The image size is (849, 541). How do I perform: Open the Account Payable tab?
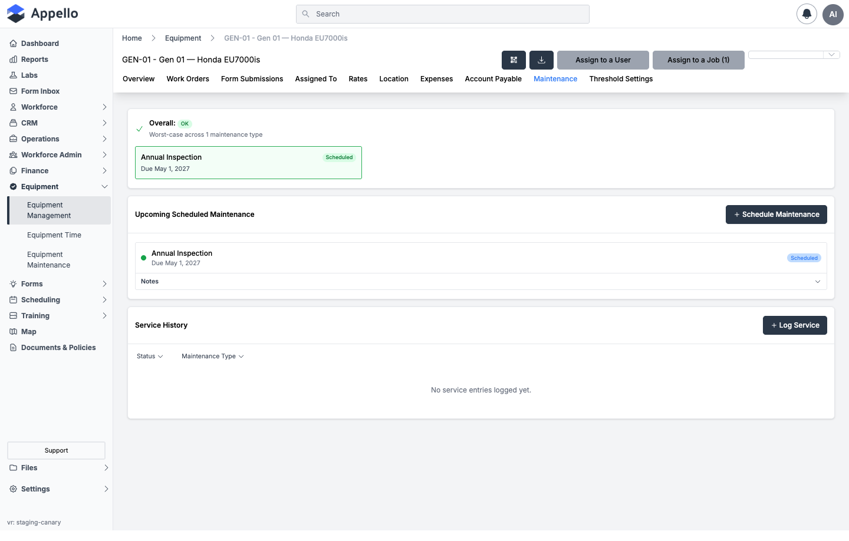493,79
